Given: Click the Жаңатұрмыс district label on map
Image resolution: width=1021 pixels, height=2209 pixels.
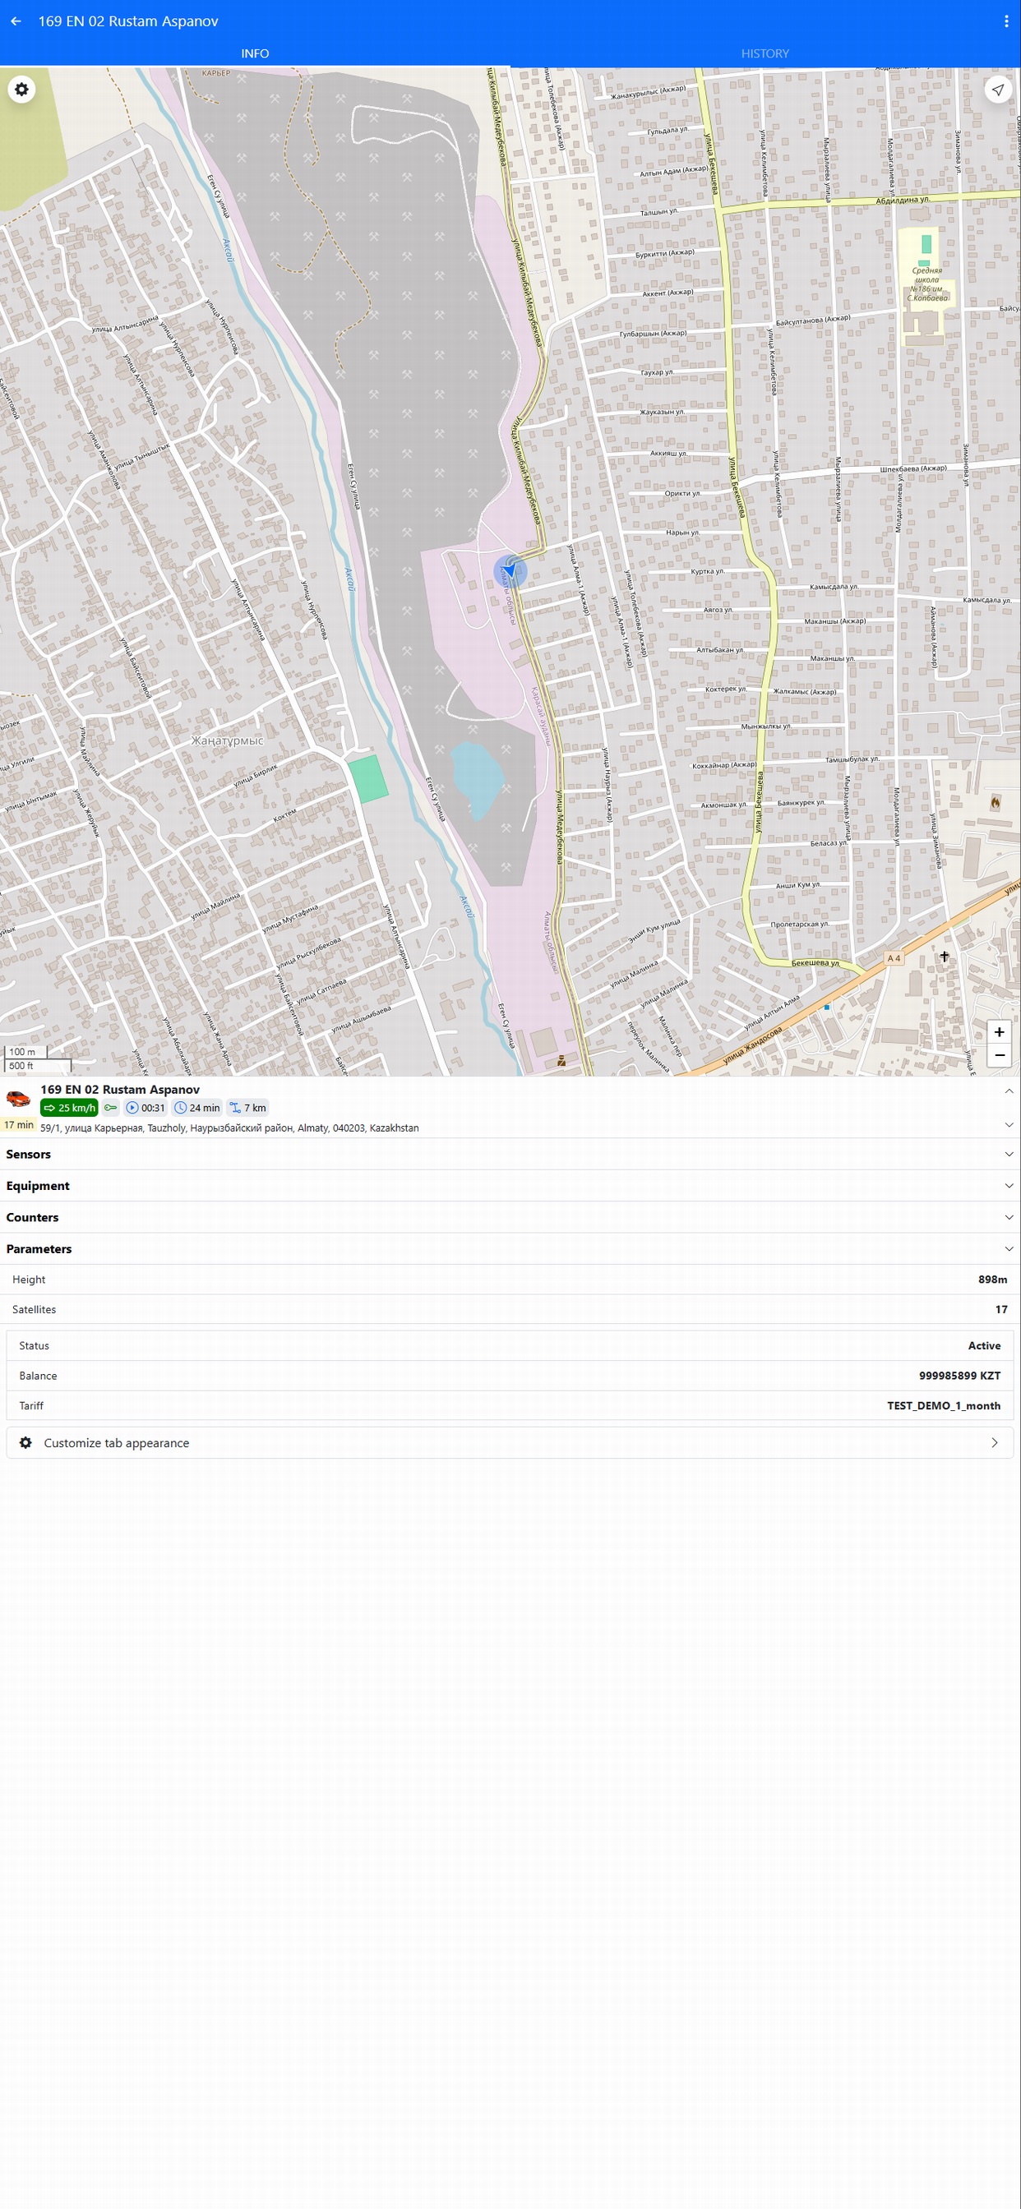Looking at the screenshot, I should click(228, 740).
